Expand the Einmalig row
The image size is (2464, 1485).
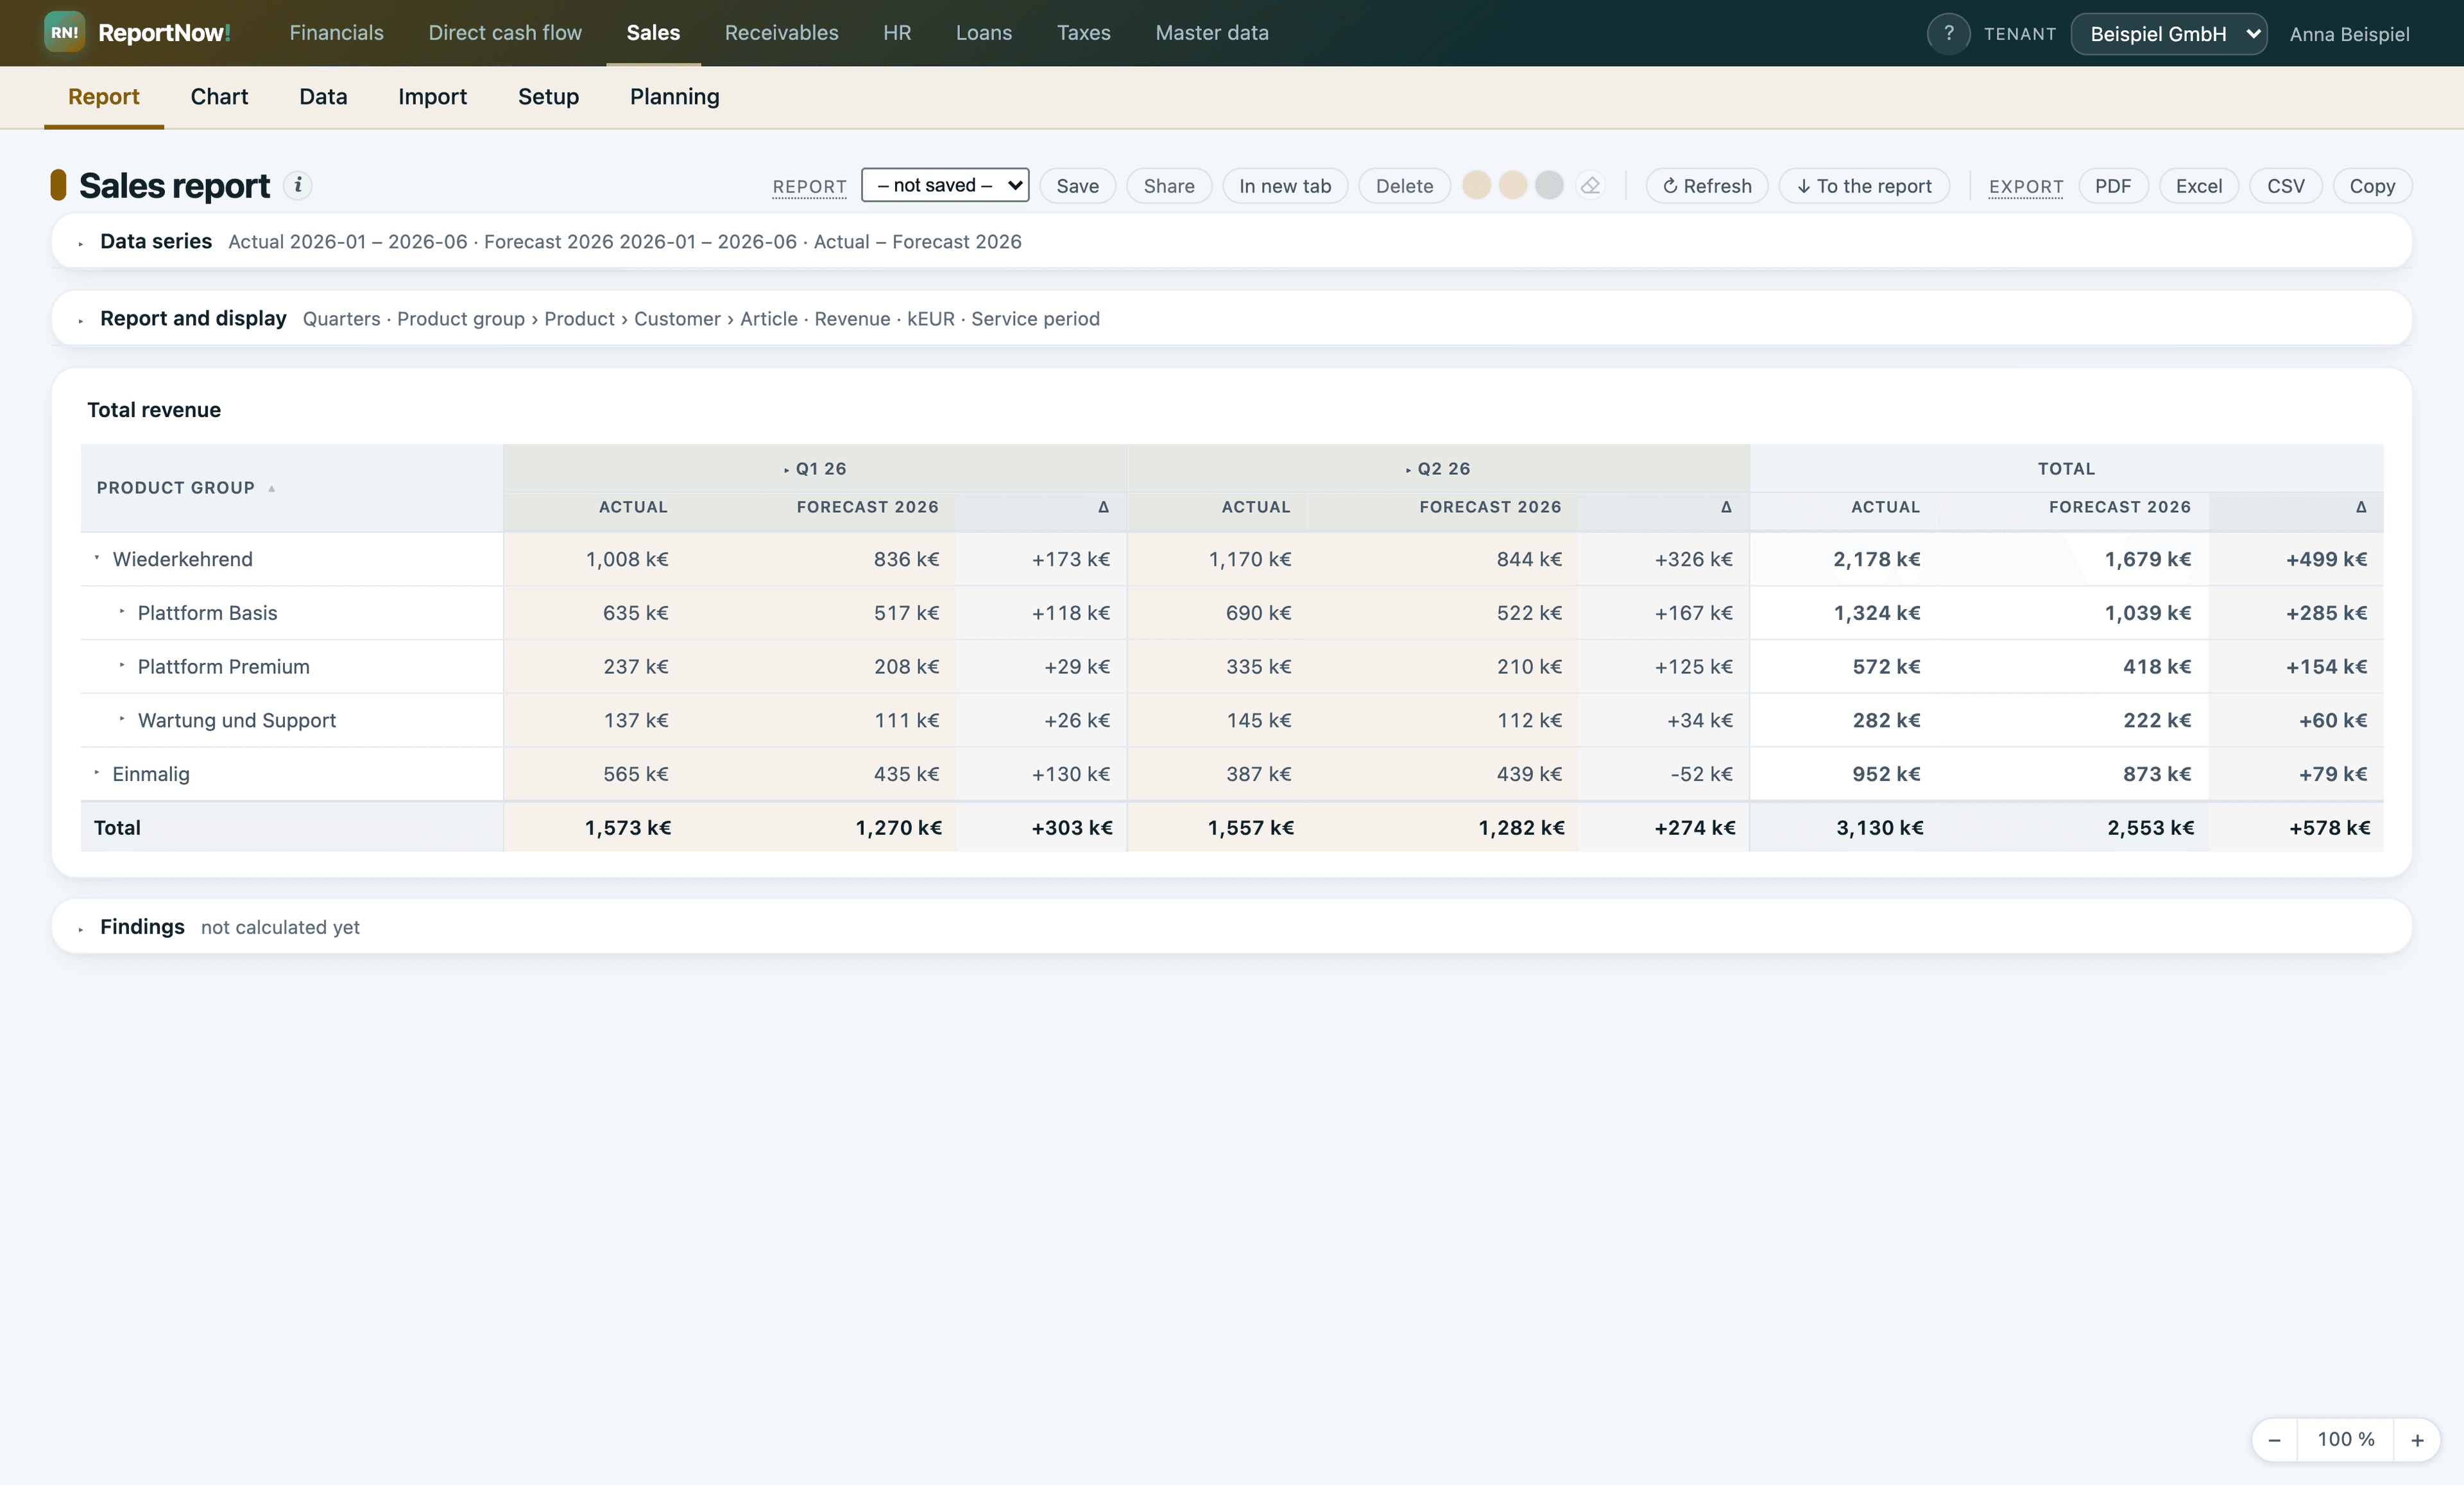[x=97, y=772]
